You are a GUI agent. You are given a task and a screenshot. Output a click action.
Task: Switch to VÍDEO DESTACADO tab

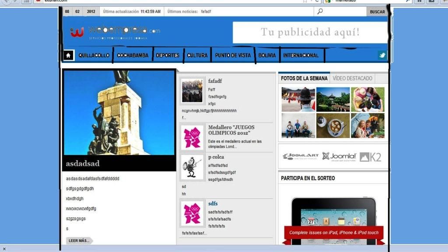352,78
